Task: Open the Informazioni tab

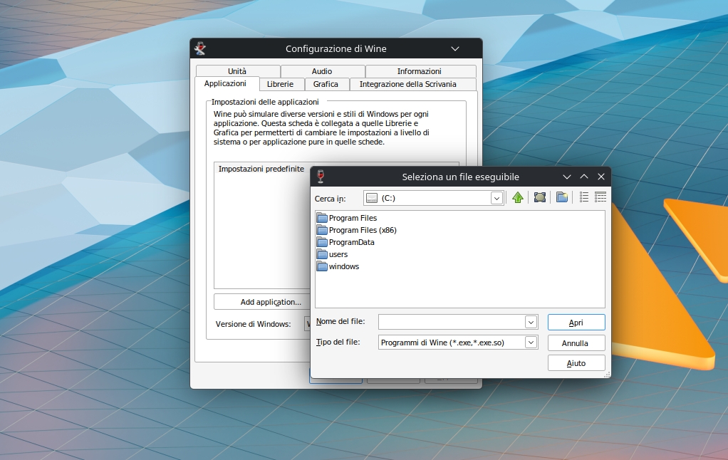Action: (420, 71)
